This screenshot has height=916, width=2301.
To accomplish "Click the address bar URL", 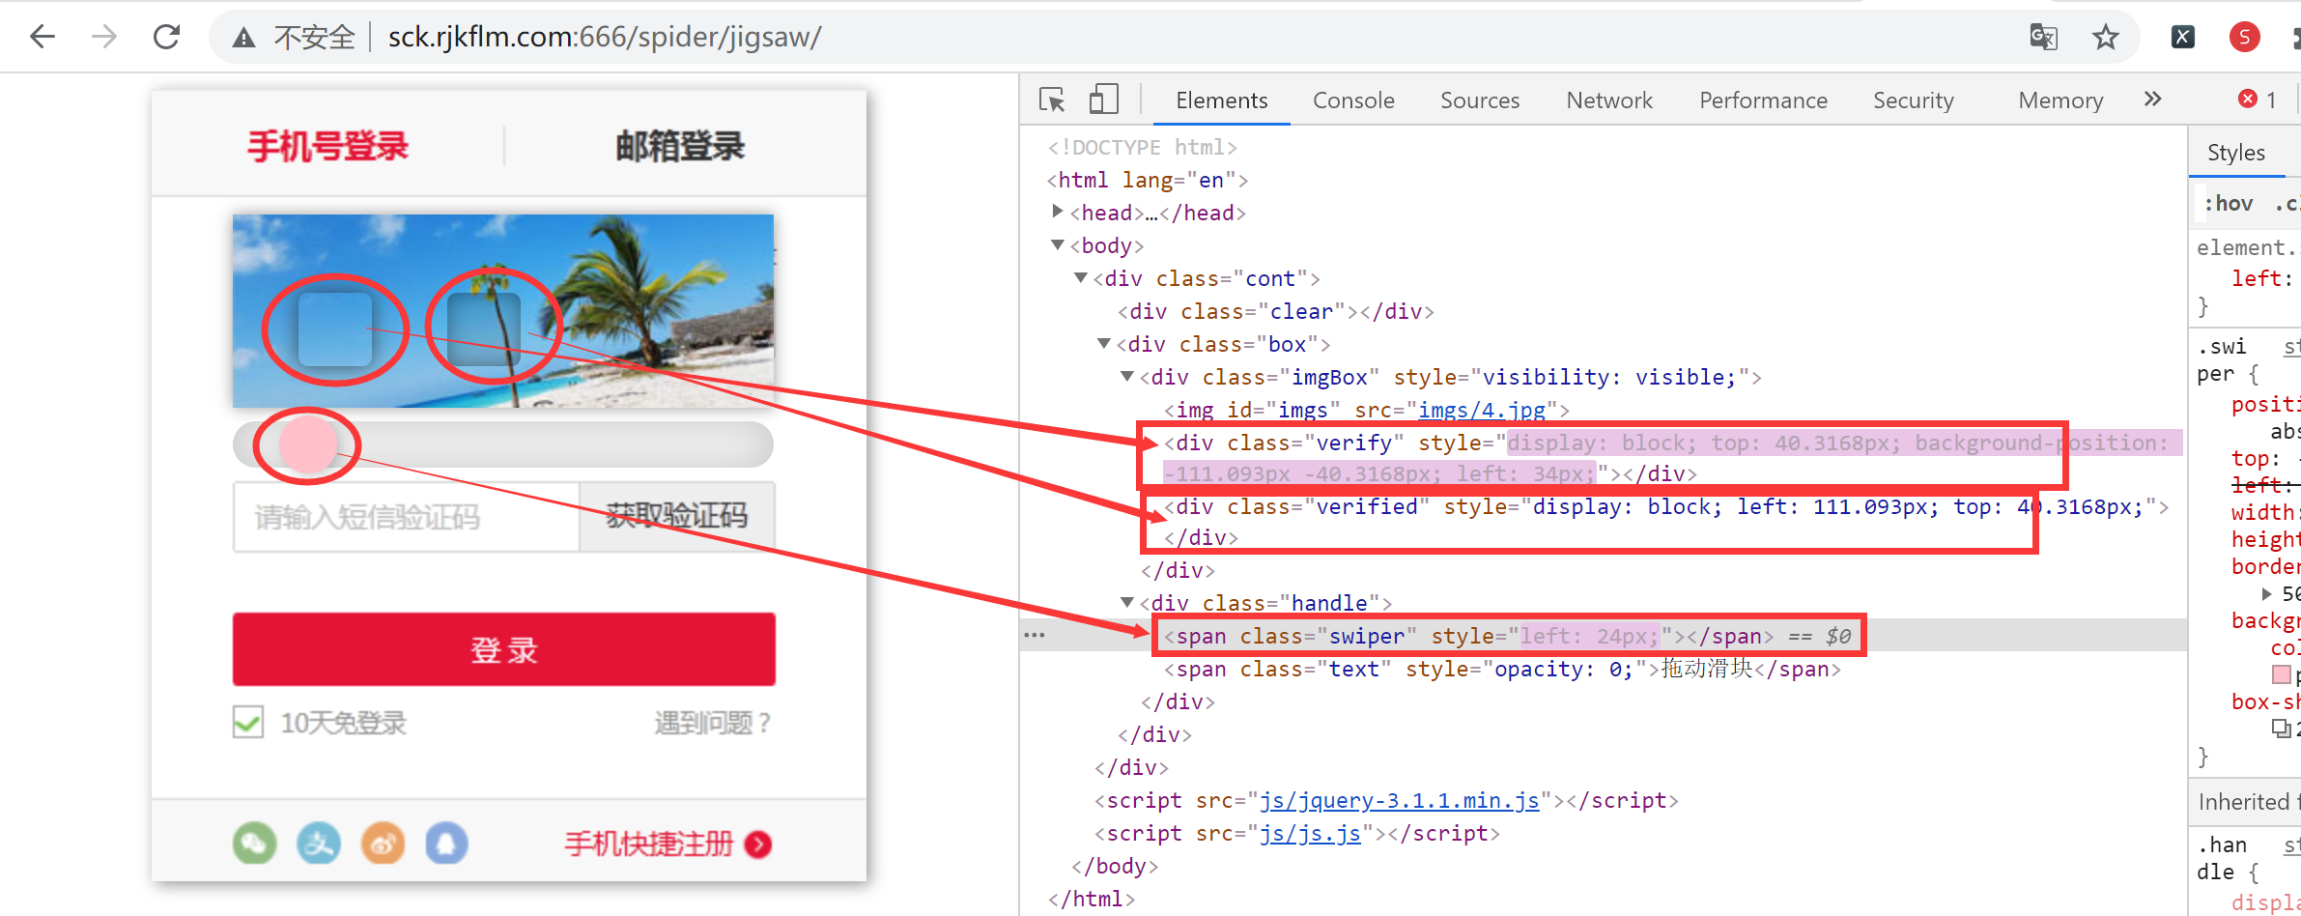I will pyautogui.click(x=605, y=37).
